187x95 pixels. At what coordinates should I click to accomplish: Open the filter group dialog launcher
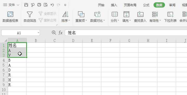57,25
